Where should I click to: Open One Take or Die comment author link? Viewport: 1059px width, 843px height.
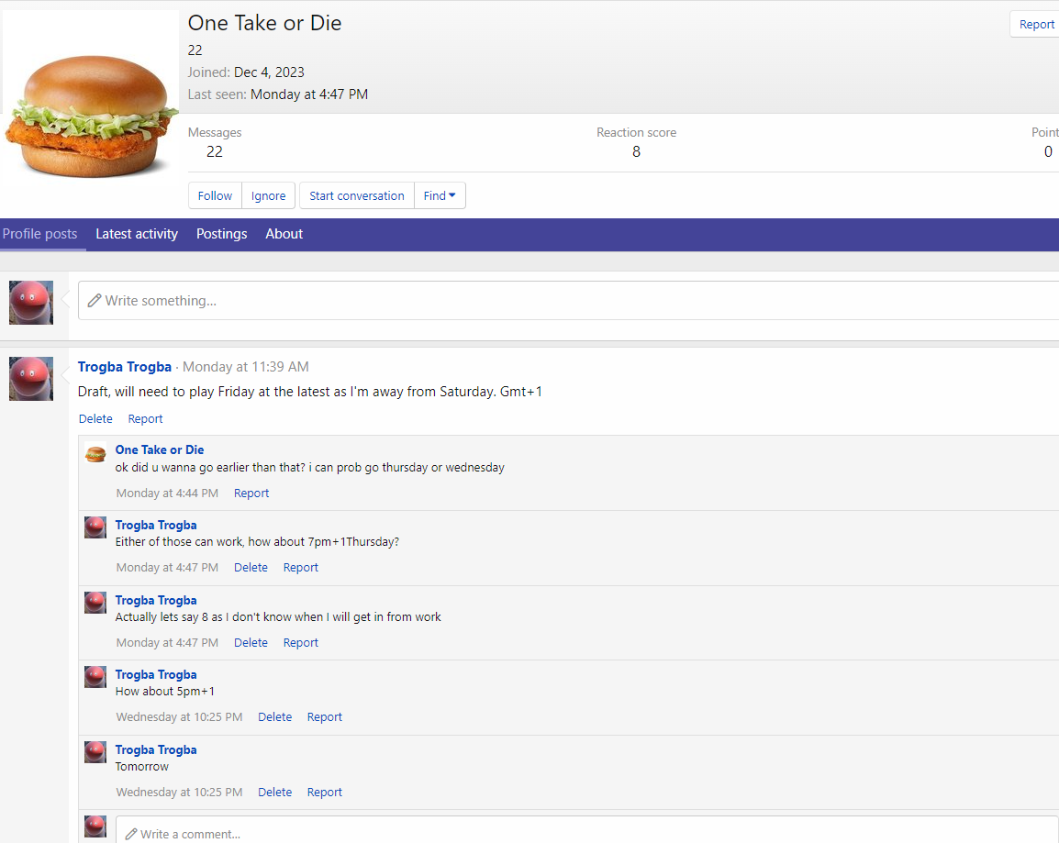[x=160, y=449]
